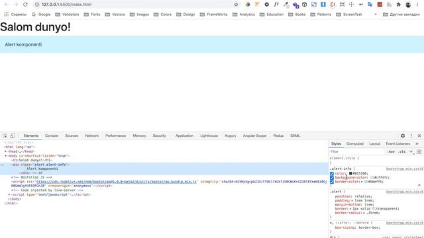
Task: Open the background-color swatch #cff4fc
Action: (x=372, y=178)
